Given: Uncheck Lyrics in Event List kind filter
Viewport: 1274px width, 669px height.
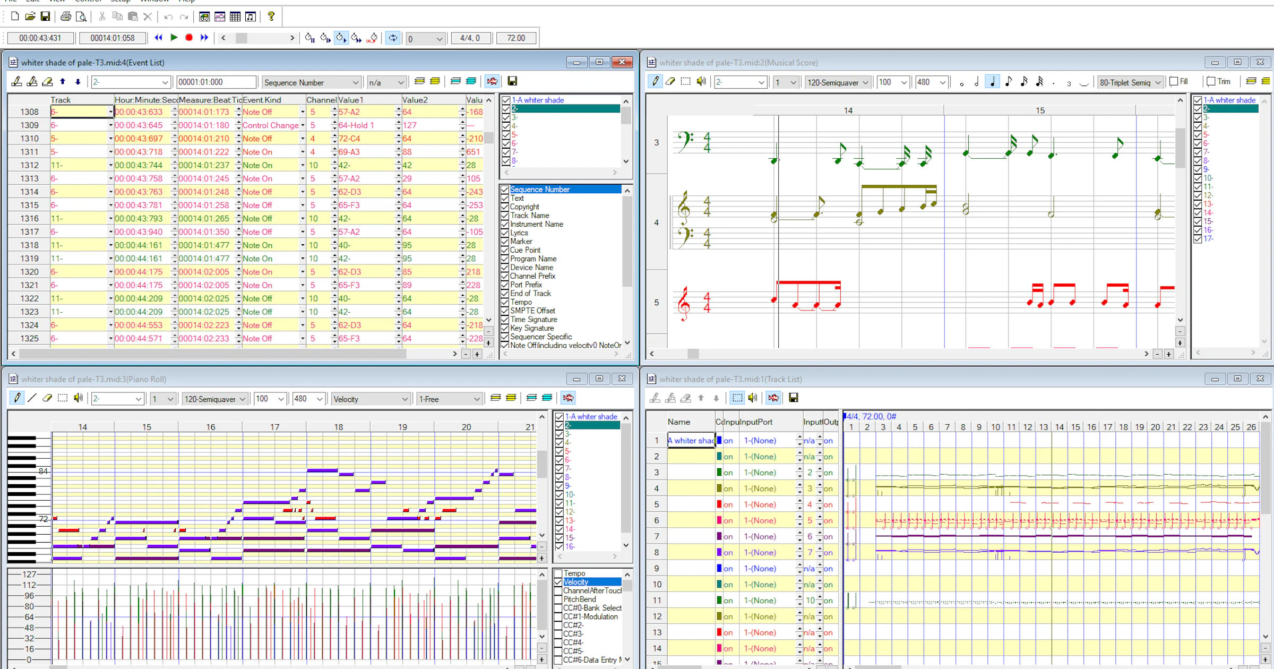Looking at the screenshot, I should [x=505, y=233].
